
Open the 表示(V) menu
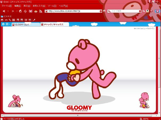pos(27,6)
